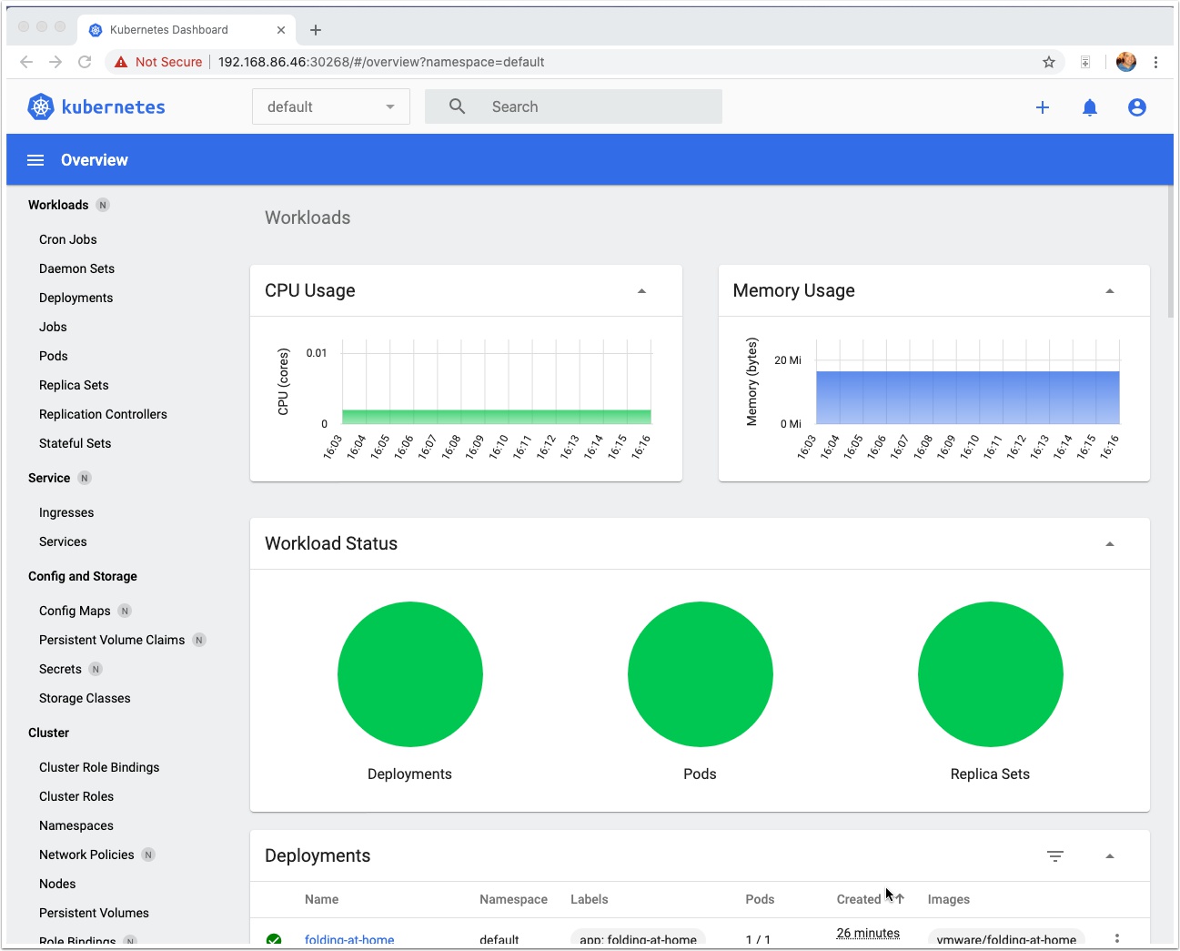Image resolution: width=1180 pixels, height=951 pixels.
Task: Click the Not Secure warning icon
Action: [121, 62]
